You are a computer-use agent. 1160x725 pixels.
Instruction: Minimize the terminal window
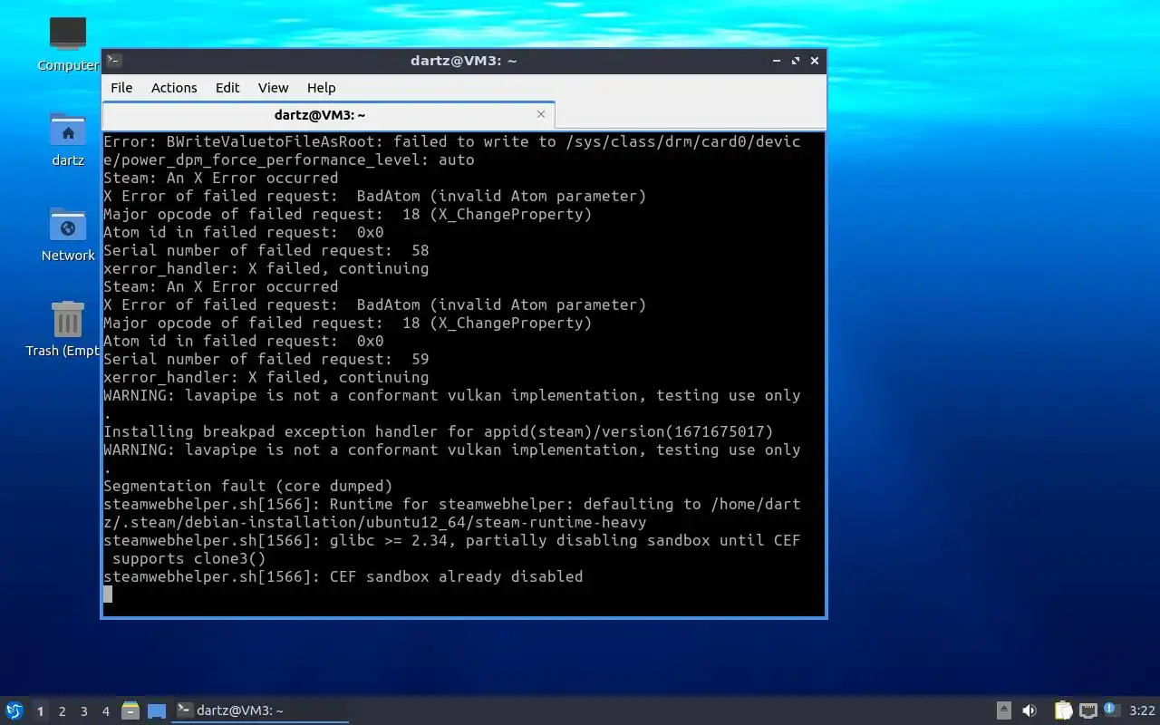coord(777,61)
